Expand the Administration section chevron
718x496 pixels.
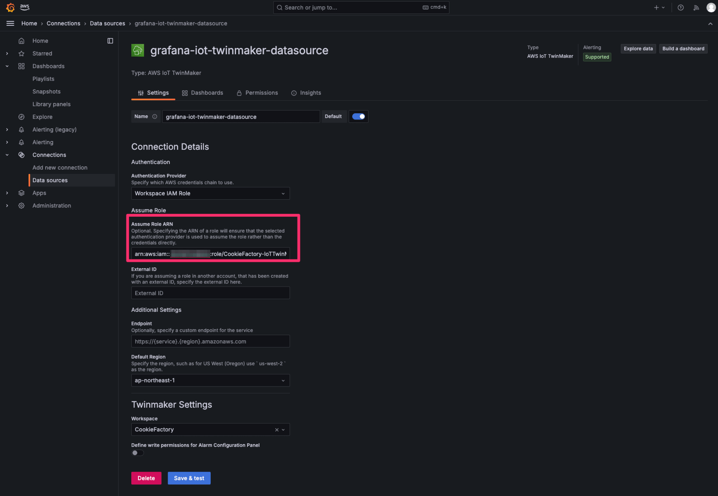pyautogui.click(x=7, y=206)
